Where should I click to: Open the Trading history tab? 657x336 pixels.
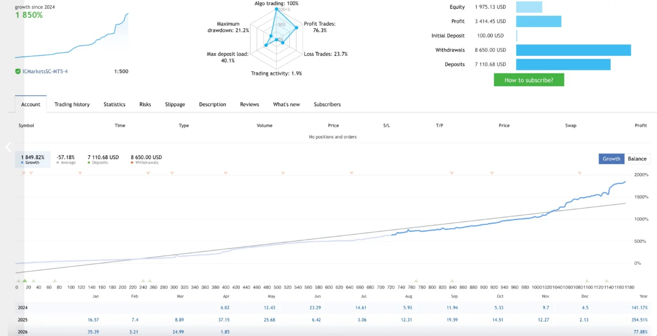click(x=72, y=104)
